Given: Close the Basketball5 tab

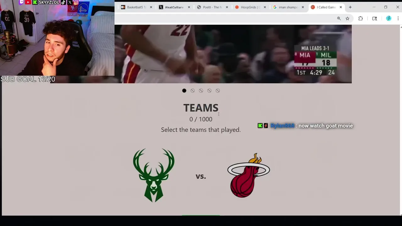Looking at the screenshot, I should [x=151, y=7].
